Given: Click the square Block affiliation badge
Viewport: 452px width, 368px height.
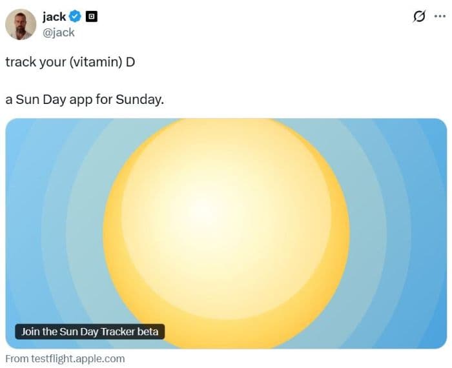Looking at the screenshot, I should tap(91, 17).
